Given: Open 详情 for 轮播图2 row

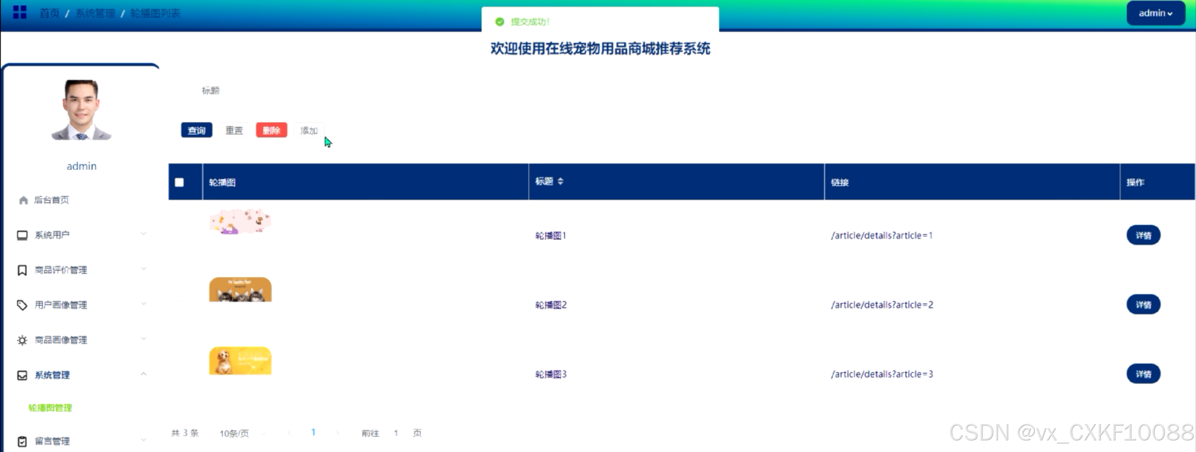Looking at the screenshot, I should click(1143, 305).
